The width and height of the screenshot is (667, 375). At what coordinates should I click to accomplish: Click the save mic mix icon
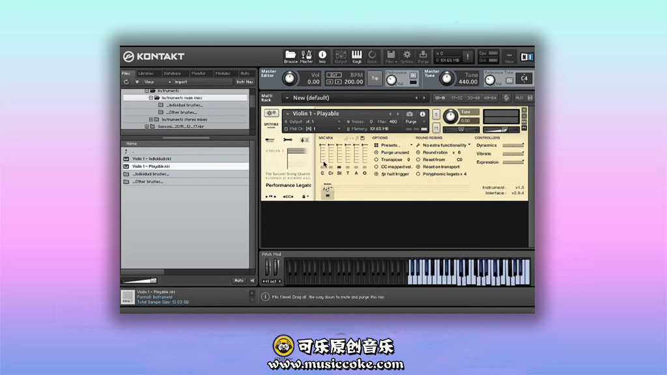[362, 138]
